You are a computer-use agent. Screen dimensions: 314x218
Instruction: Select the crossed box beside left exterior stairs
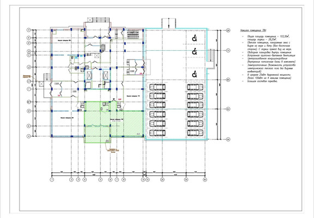(41, 84)
